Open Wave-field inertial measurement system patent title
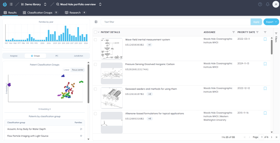280x143 pixels. (148, 40)
